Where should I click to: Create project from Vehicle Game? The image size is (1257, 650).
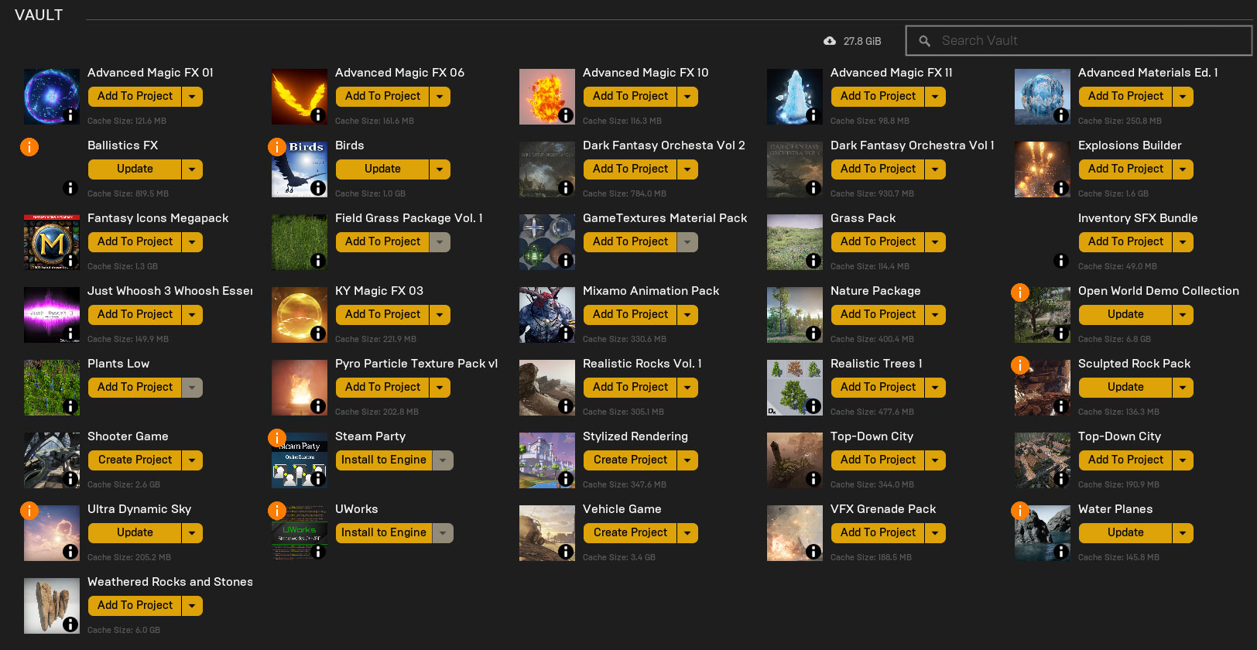pyautogui.click(x=630, y=533)
